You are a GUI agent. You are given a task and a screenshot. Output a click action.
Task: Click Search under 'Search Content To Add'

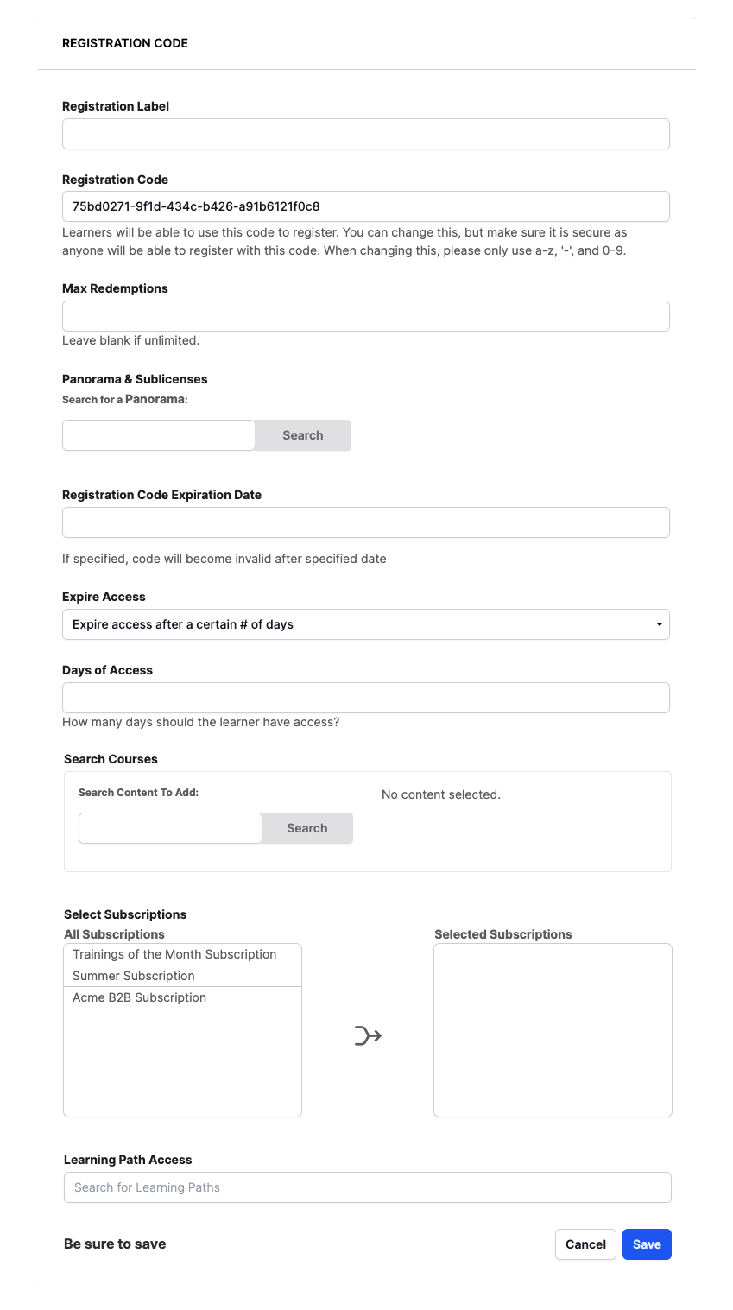pyautogui.click(x=306, y=827)
